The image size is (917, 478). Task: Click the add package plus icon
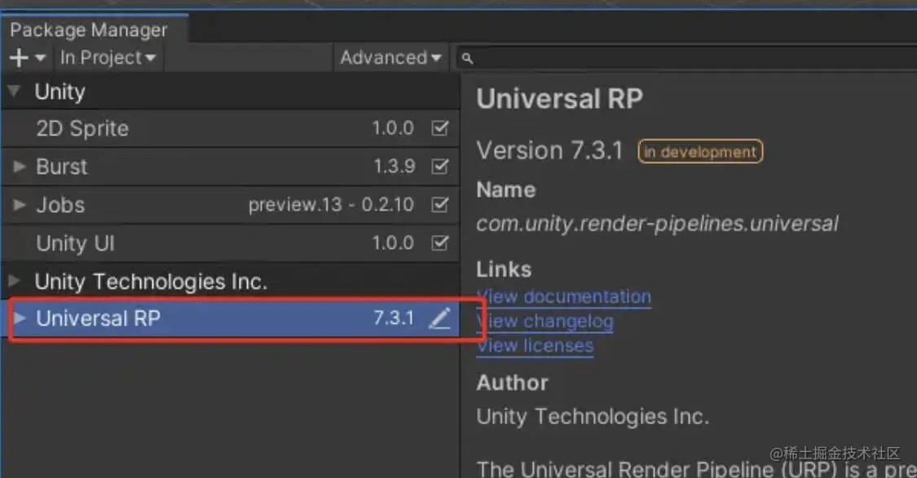[x=16, y=57]
